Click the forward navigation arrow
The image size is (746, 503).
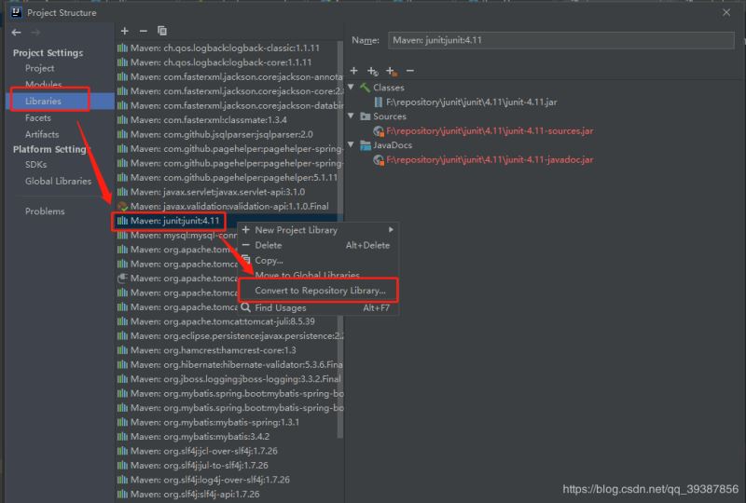pyautogui.click(x=36, y=33)
